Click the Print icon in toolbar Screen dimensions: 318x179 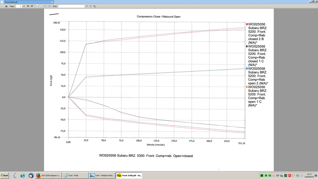coord(6,6)
